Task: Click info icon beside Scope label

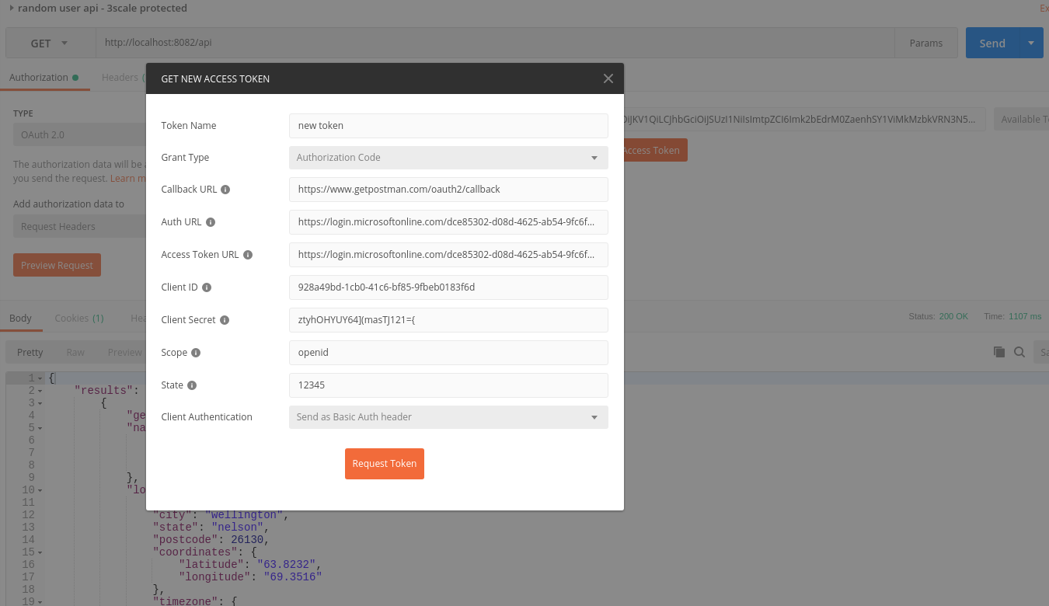Action: click(x=196, y=353)
